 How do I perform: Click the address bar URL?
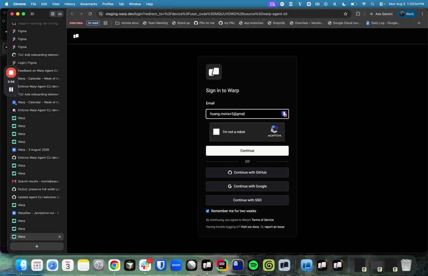[196, 14]
